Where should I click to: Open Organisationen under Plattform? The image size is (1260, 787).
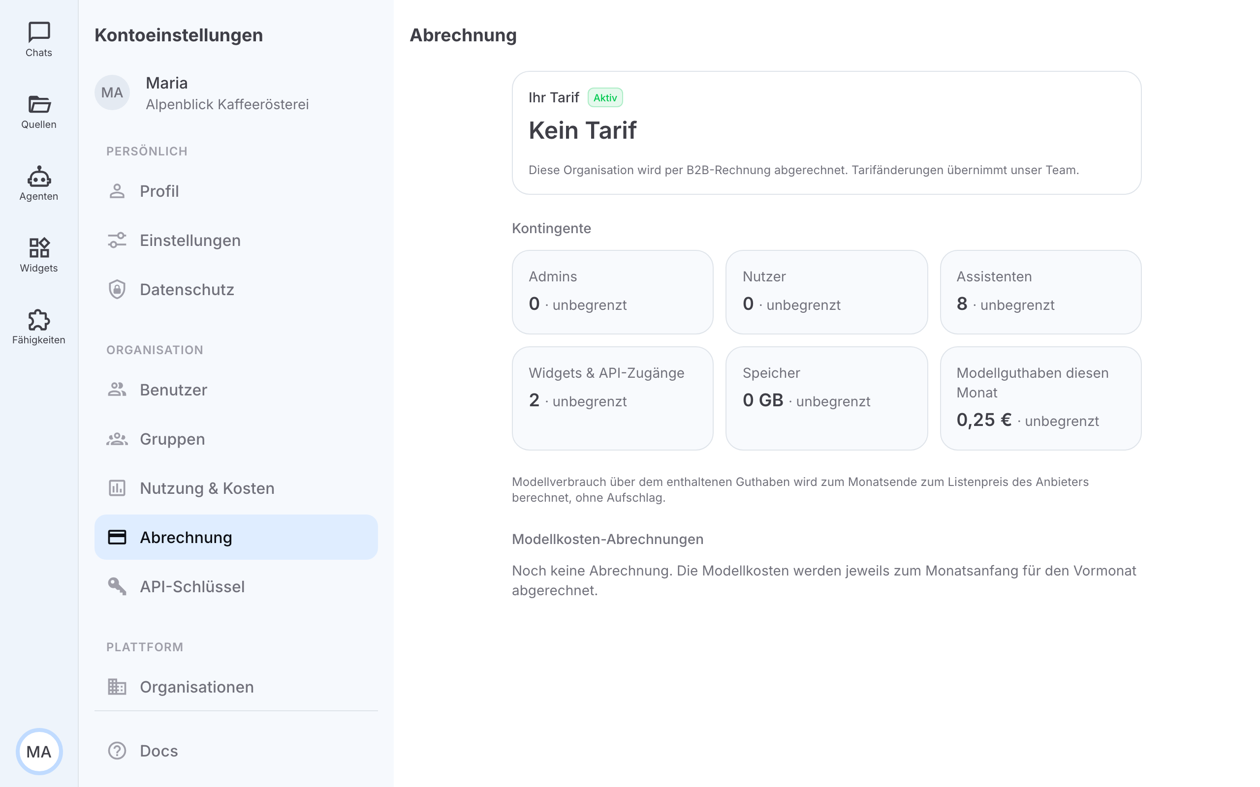pos(236,687)
